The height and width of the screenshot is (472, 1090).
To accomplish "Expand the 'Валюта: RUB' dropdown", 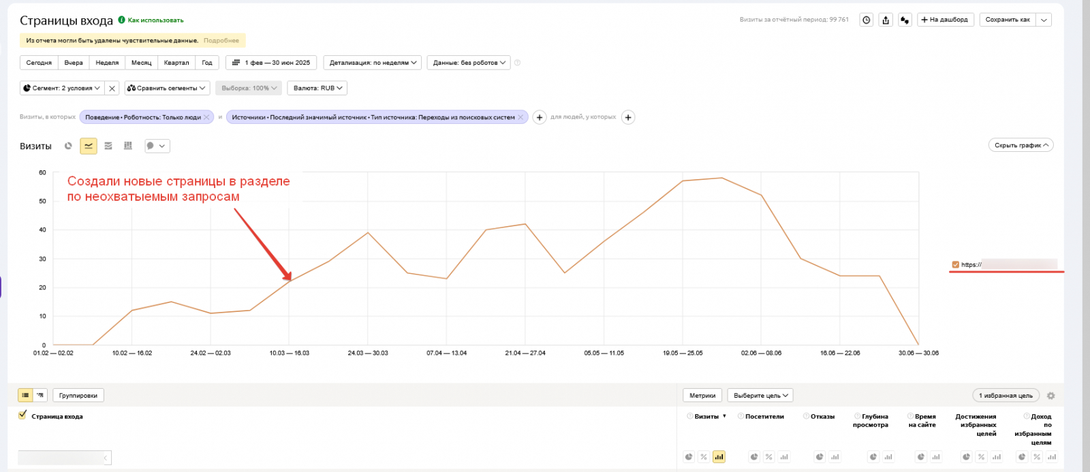I will point(317,88).
